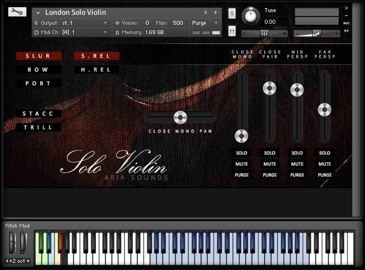The width and height of the screenshot is (365, 270).
Task: Mute the Close Pair microphone
Action: pyautogui.click(x=270, y=164)
